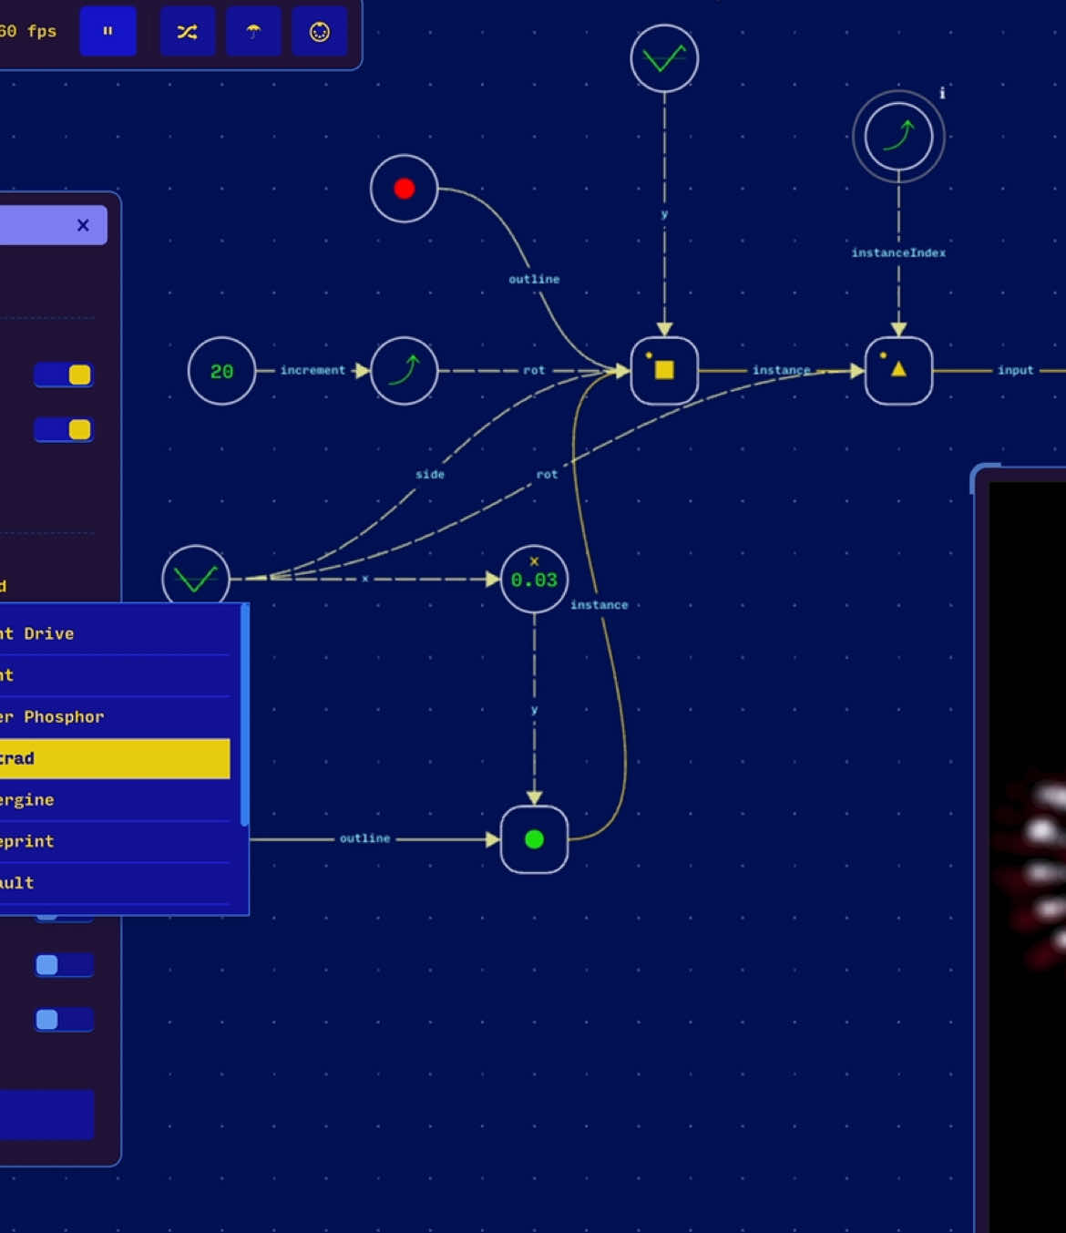Choose the 'er Phosphor' option in dropdown

[115, 717]
